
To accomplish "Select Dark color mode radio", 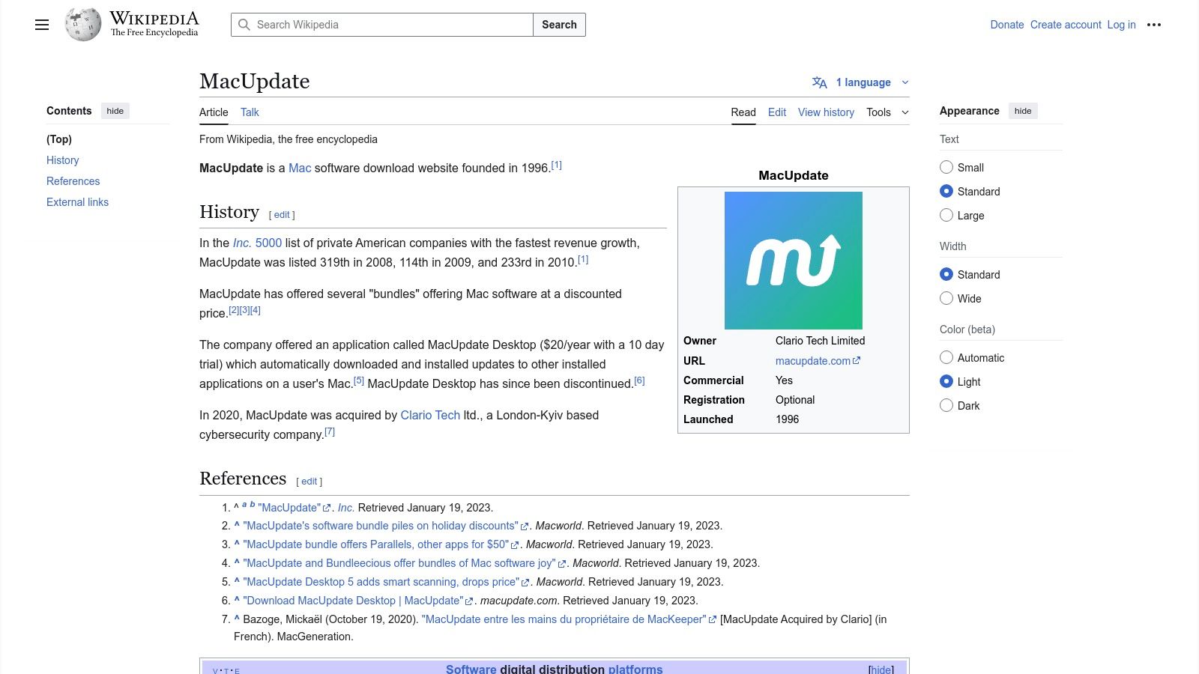I will click(x=946, y=405).
